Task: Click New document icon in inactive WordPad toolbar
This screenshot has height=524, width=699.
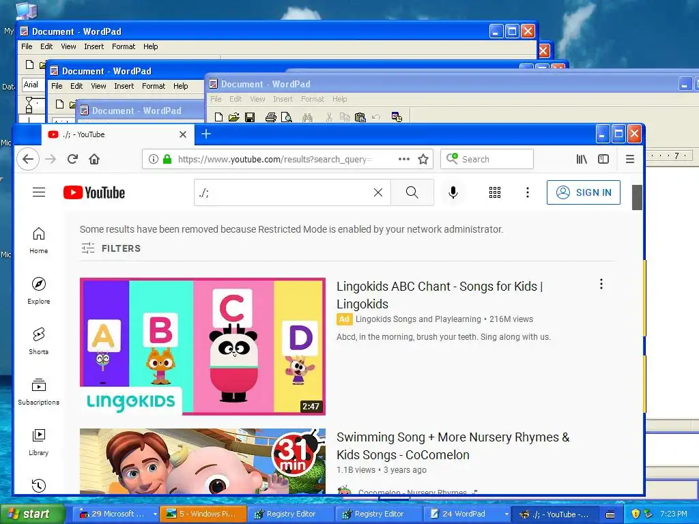Action: pos(218,117)
